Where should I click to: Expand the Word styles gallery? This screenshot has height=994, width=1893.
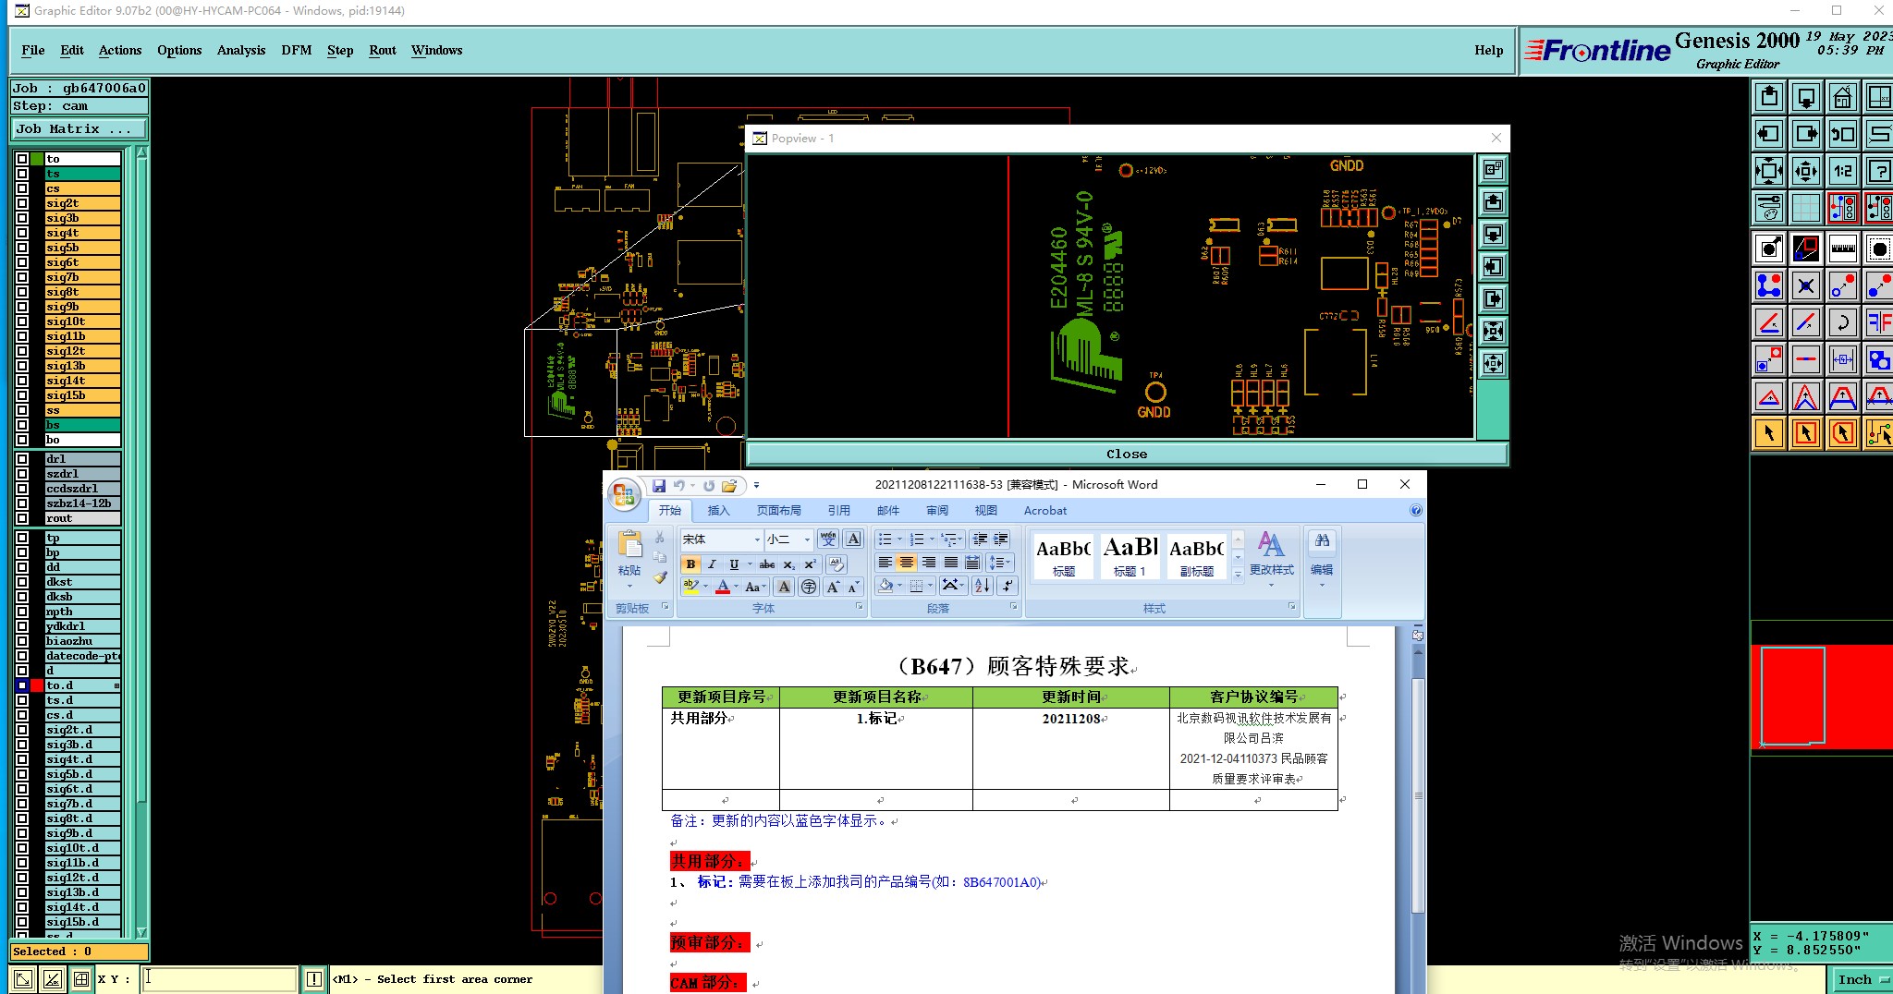(1238, 575)
